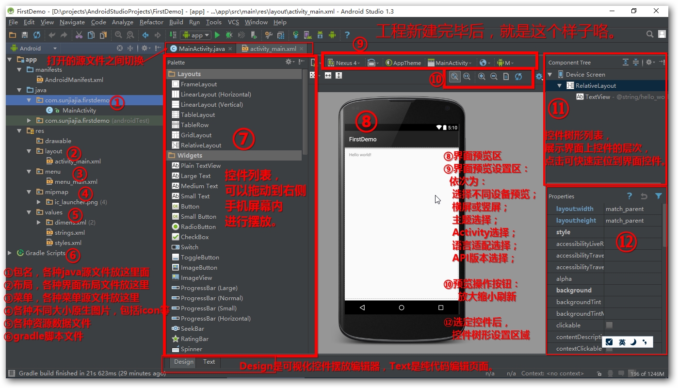Click the Save All toolbar icon

(x=24, y=35)
